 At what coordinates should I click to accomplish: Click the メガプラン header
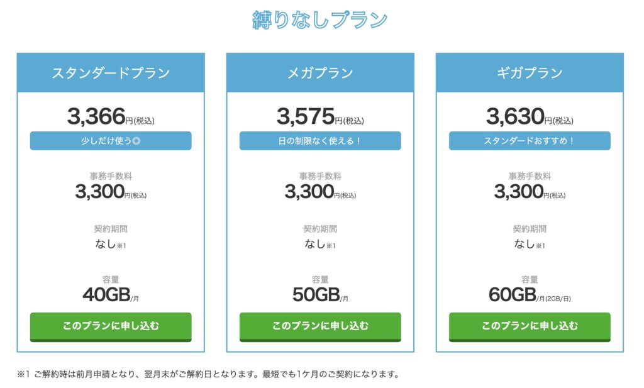[x=320, y=73]
